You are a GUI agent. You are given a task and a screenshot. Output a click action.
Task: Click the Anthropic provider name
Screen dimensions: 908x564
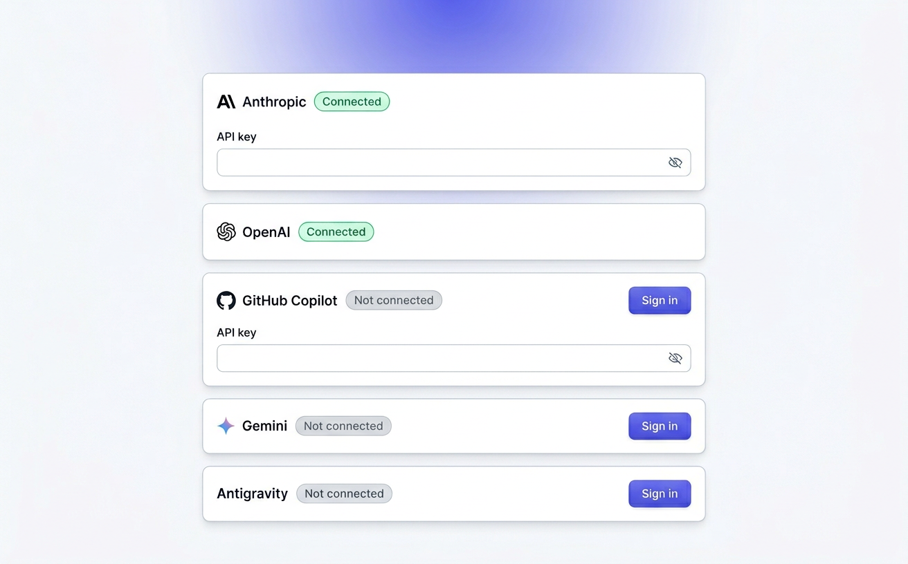(274, 102)
